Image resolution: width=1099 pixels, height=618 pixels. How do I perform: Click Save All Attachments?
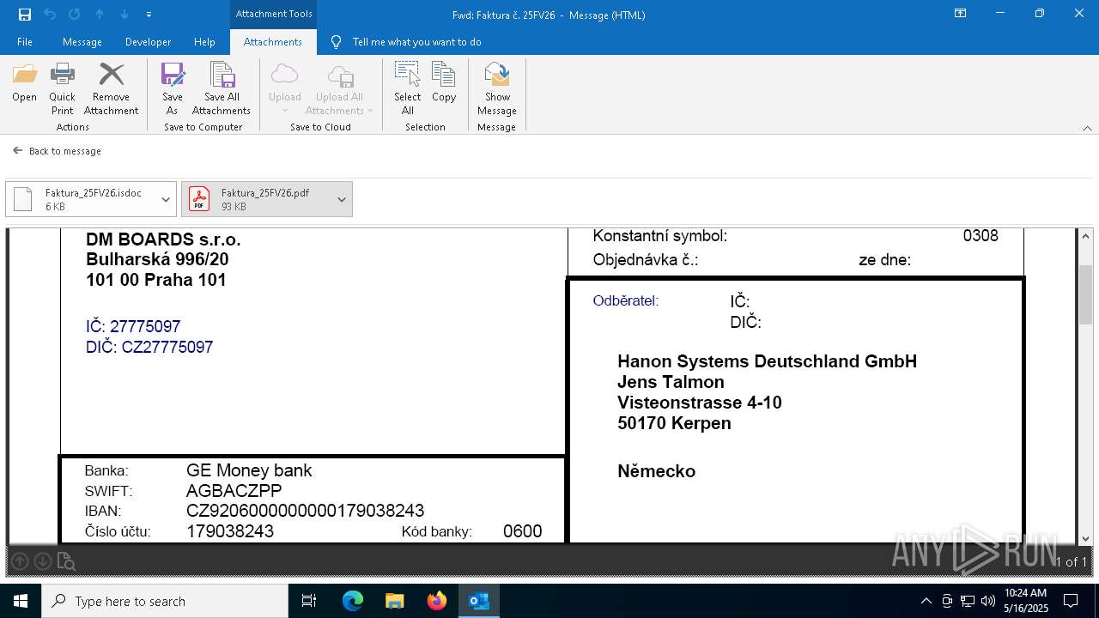(x=222, y=89)
